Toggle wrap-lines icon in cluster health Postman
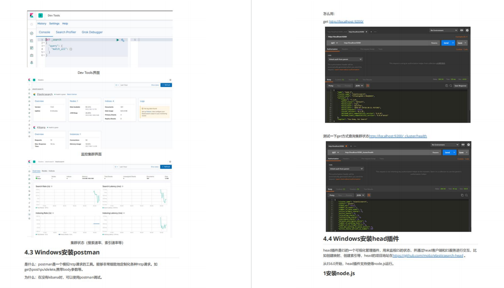Screen dimensions: 504x288 point(369,195)
